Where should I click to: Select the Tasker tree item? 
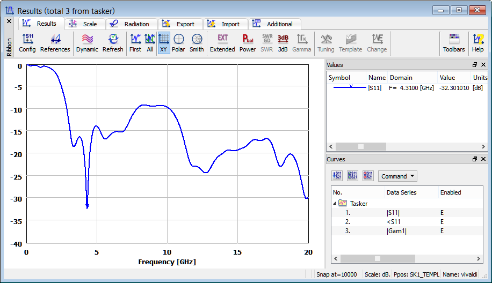click(x=359, y=204)
